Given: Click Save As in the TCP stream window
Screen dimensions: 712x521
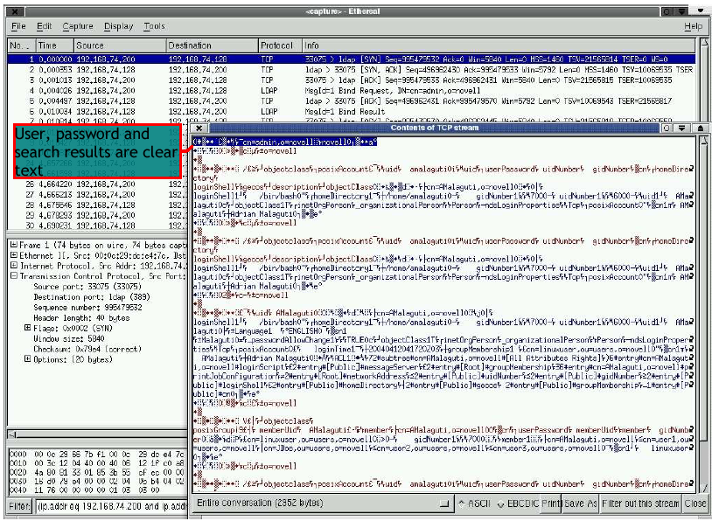Looking at the screenshot, I should 580,503.
